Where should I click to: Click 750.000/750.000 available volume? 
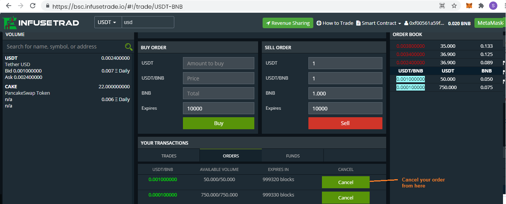219,195
